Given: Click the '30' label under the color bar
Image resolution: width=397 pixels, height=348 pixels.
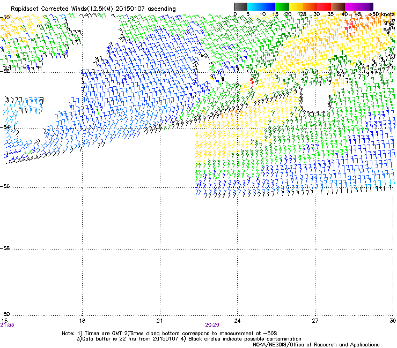Looking at the screenshot, I should pyautogui.click(x=317, y=14).
